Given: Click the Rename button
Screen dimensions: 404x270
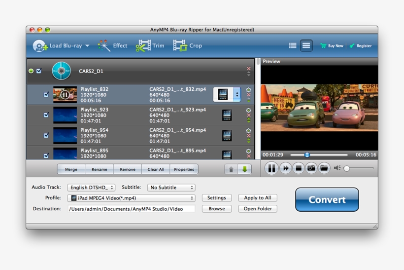Looking at the screenshot, I should point(99,169).
